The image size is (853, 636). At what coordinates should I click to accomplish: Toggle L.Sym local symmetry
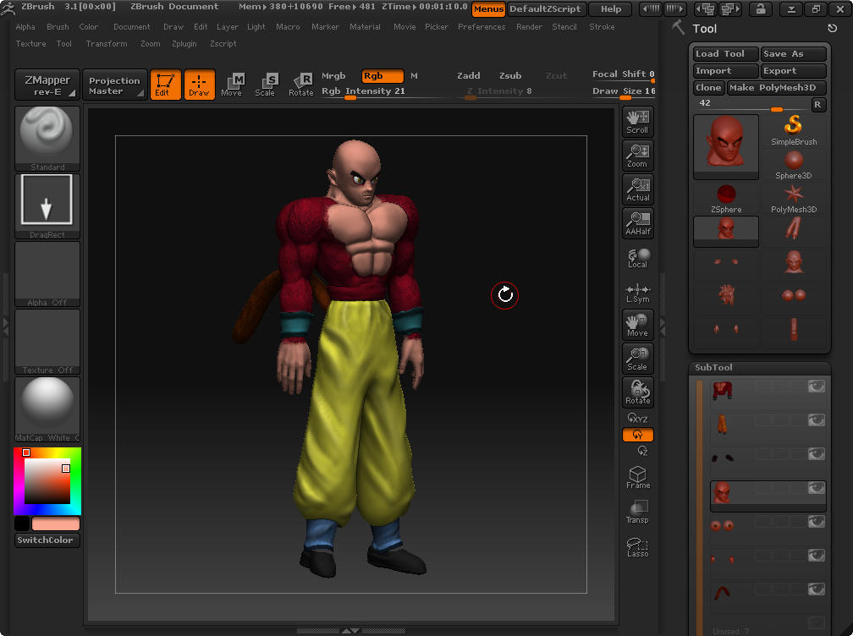[x=637, y=293]
